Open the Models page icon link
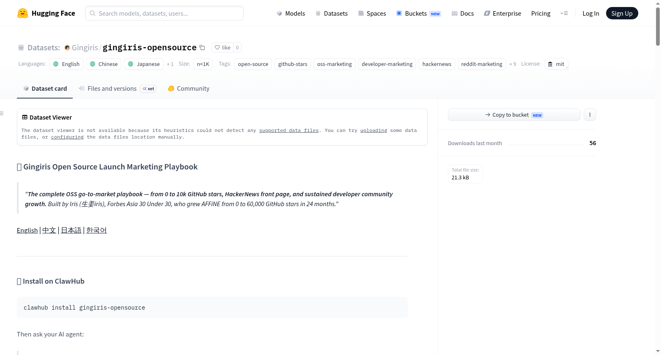This screenshot has width=661, height=355. tap(279, 13)
